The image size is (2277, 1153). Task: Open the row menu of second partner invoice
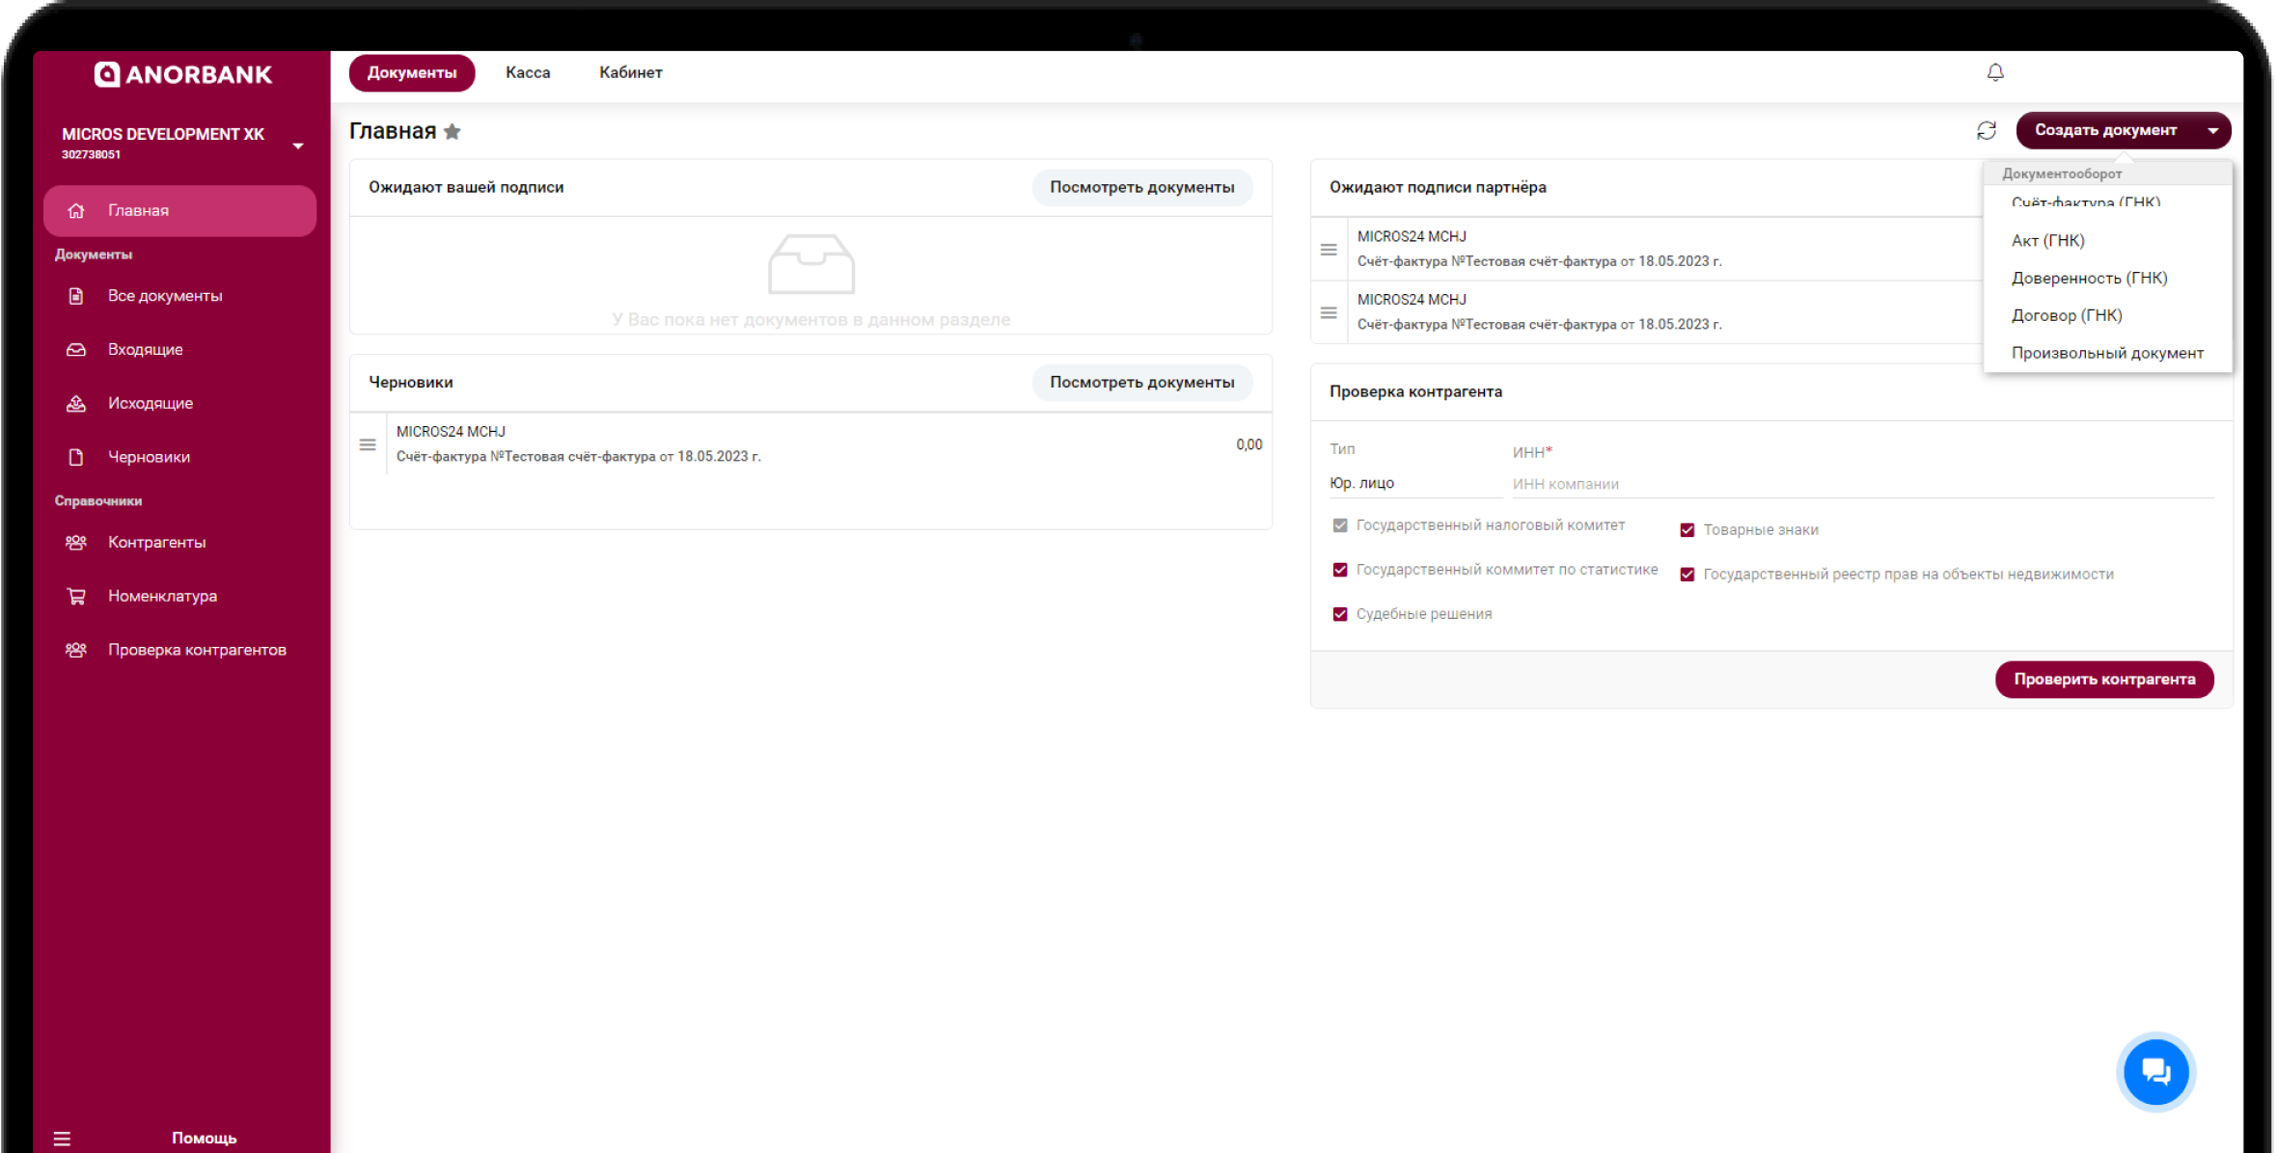[1329, 313]
